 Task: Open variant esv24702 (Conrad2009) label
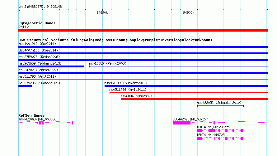pyautogui.click(x=38, y=70)
